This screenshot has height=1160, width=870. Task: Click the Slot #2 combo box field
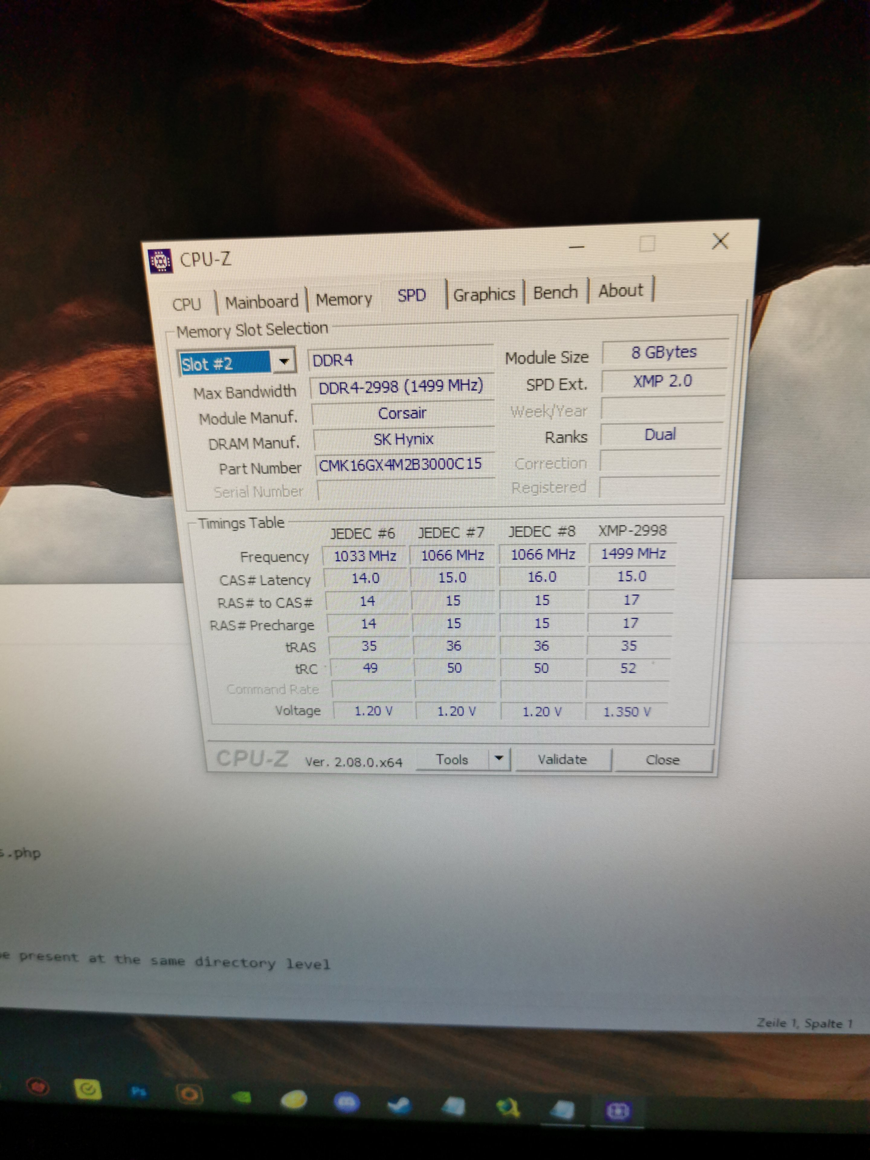pyautogui.click(x=225, y=363)
